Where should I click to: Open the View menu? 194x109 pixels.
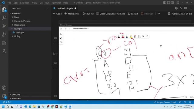click(x=34, y=3)
